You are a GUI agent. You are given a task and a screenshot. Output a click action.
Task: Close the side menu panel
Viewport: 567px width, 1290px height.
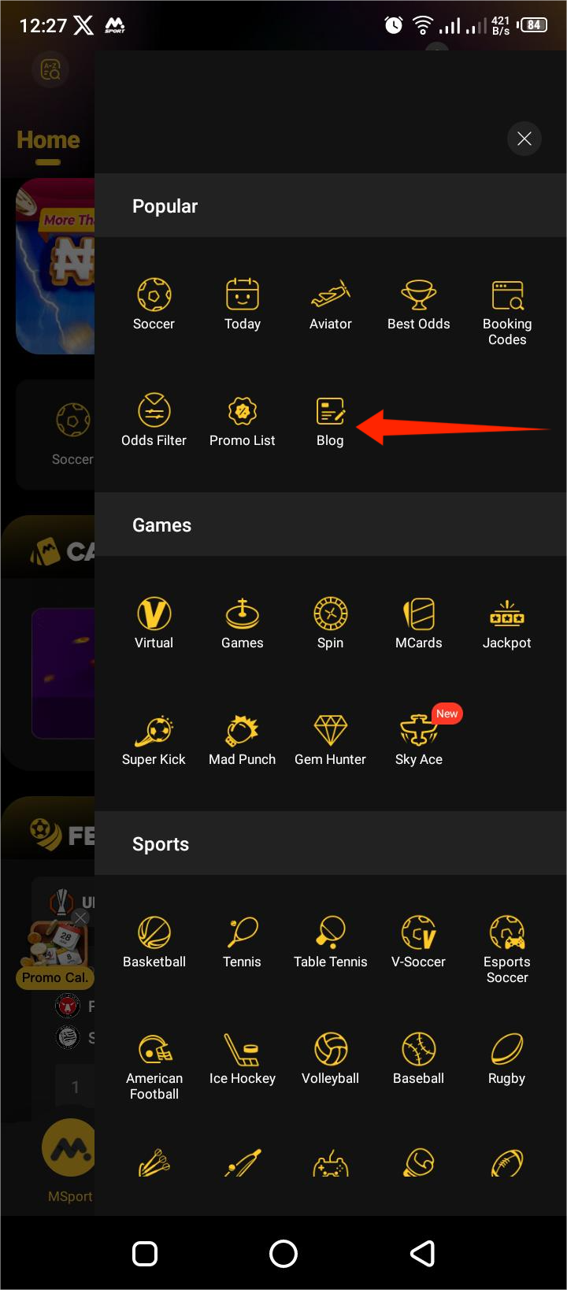(524, 139)
